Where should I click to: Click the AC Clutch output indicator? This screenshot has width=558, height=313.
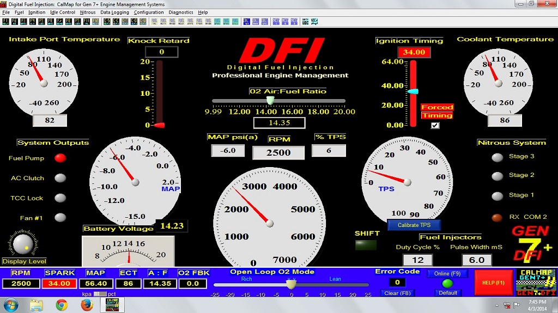point(60,178)
